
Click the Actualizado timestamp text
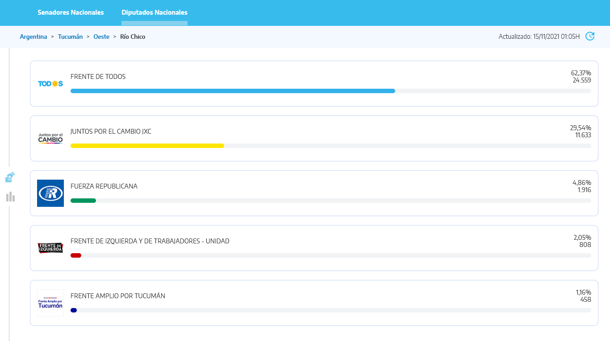point(539,37)
